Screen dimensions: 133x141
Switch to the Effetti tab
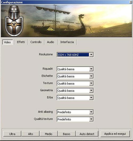click(x=21, y=42)
